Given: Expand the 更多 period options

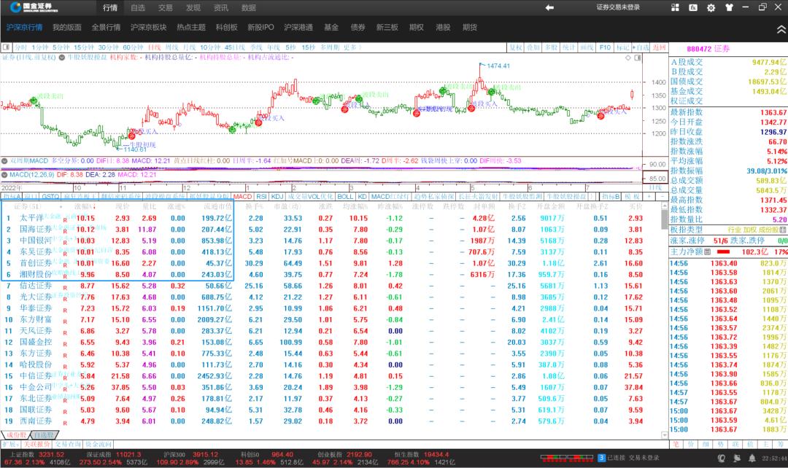Looking at the screenshot, I should [352, 47].
